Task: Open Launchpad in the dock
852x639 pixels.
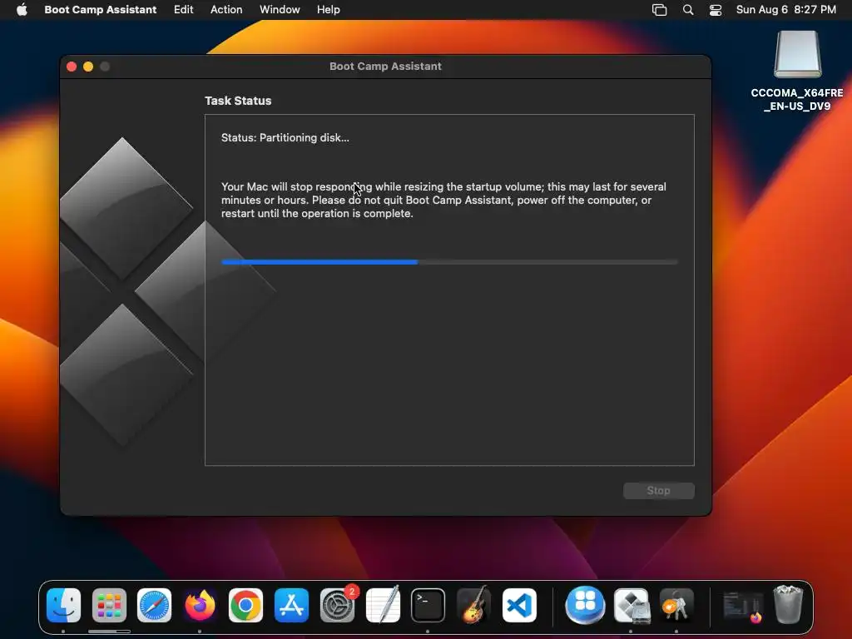Action: click(109, 606)
